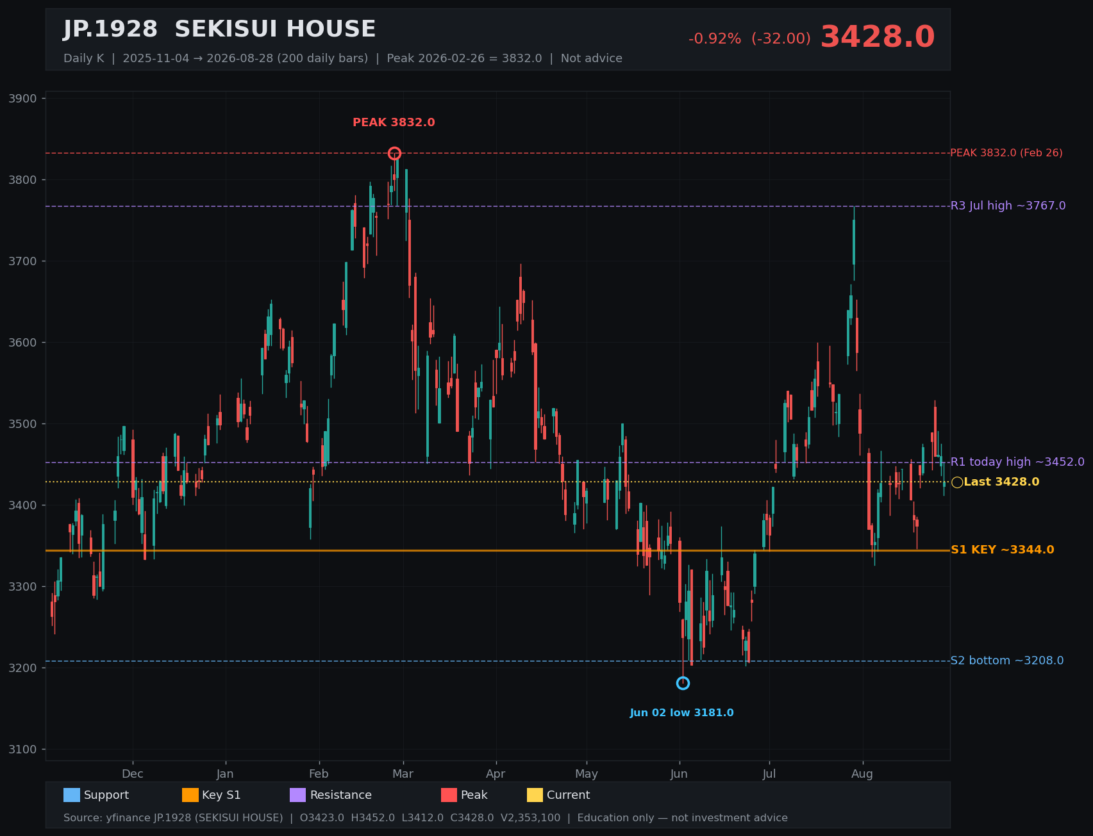Screen dimensions: 1093x836
Task: Click the 3900 price axis label
Action: click(x=23, y=99)
